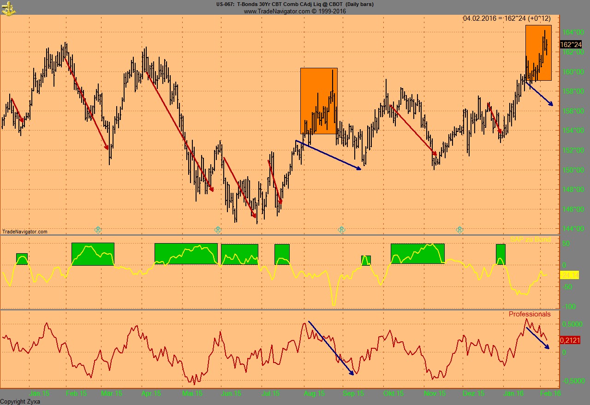Toggle the Professionals indicator label
Viewport: 590px width, 405px height.
pyautogui.click(x=530, y=314)
